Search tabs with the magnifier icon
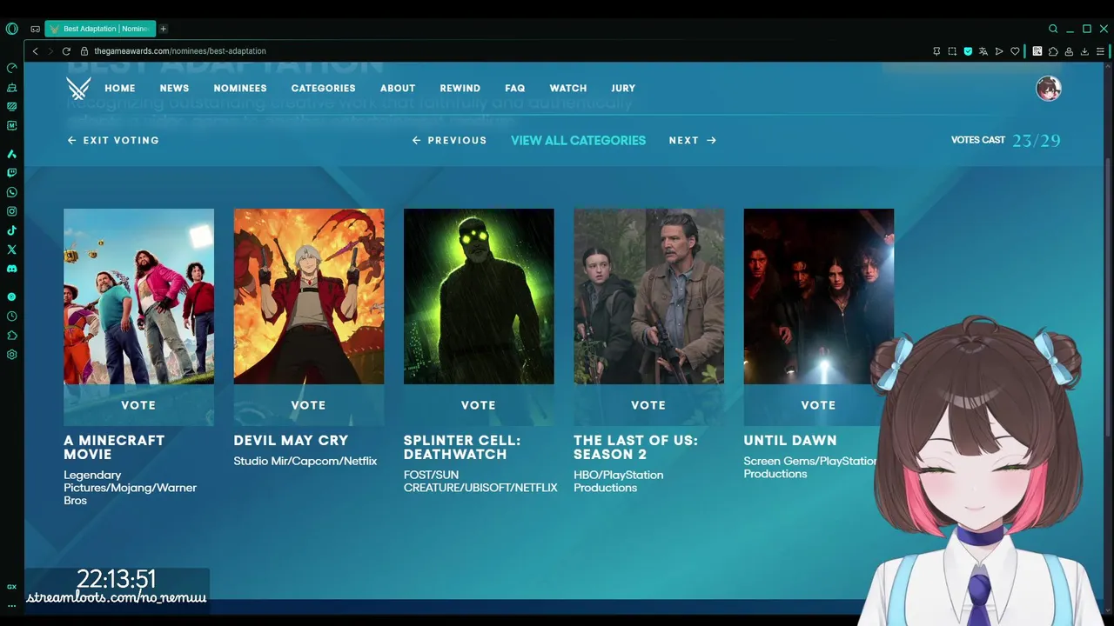 click(x=1053, y=29)
